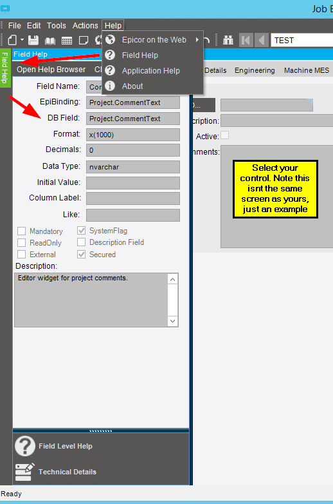The height and width of the screenshot is (504, 333).
Task: Click the question mark icon beside Application Help
Action: click(110, 70)
